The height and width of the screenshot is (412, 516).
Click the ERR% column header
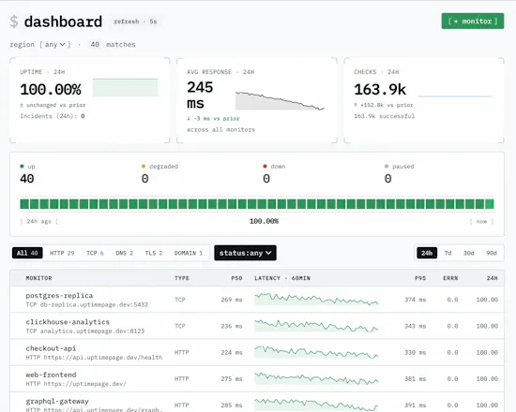(450, 278)
